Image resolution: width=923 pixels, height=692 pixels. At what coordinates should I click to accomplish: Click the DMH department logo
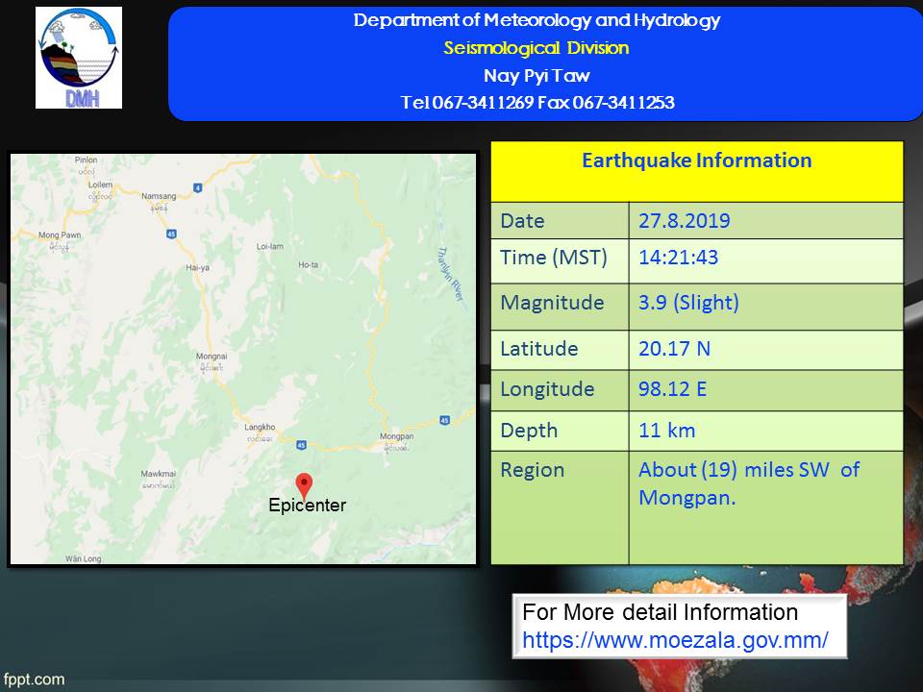79,58
